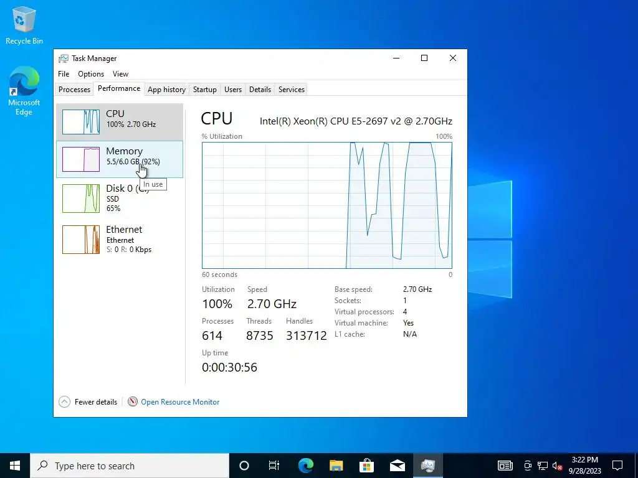Select the Ethernet mini graph thumbnail
Screen dimensions: 638x478
80,240
